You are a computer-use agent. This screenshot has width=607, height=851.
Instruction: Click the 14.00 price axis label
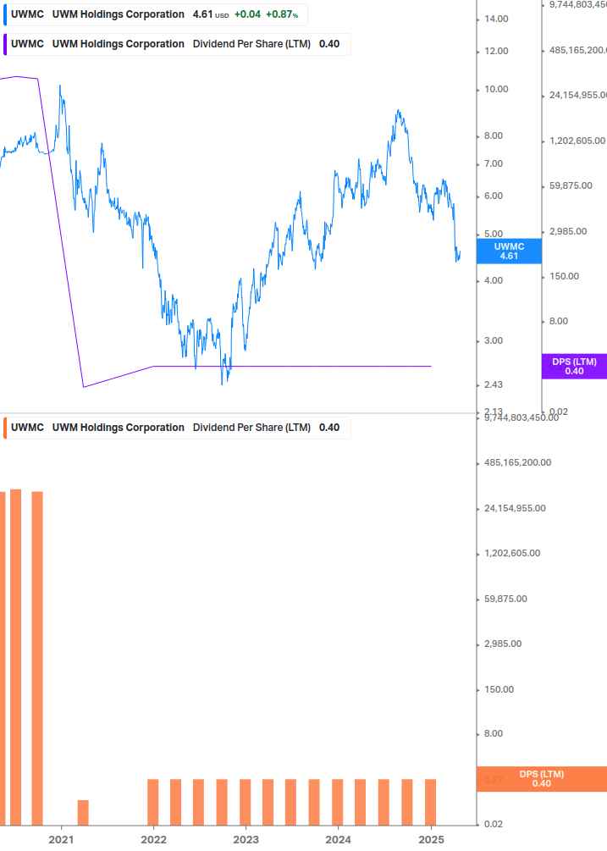(496, 19)
